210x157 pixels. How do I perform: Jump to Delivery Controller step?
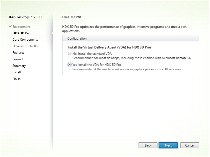pyautogui.click(x=25, y=46)
